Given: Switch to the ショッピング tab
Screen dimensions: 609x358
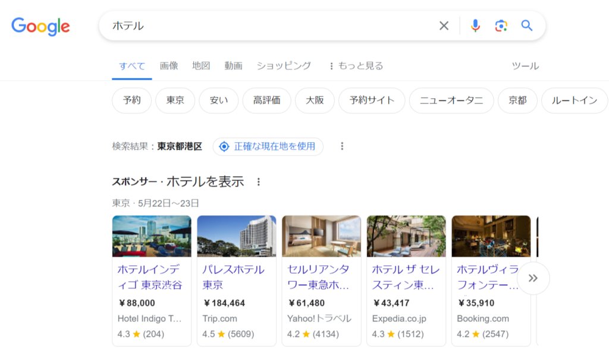Looking at the screenshot, I should [x=284, y=66].
